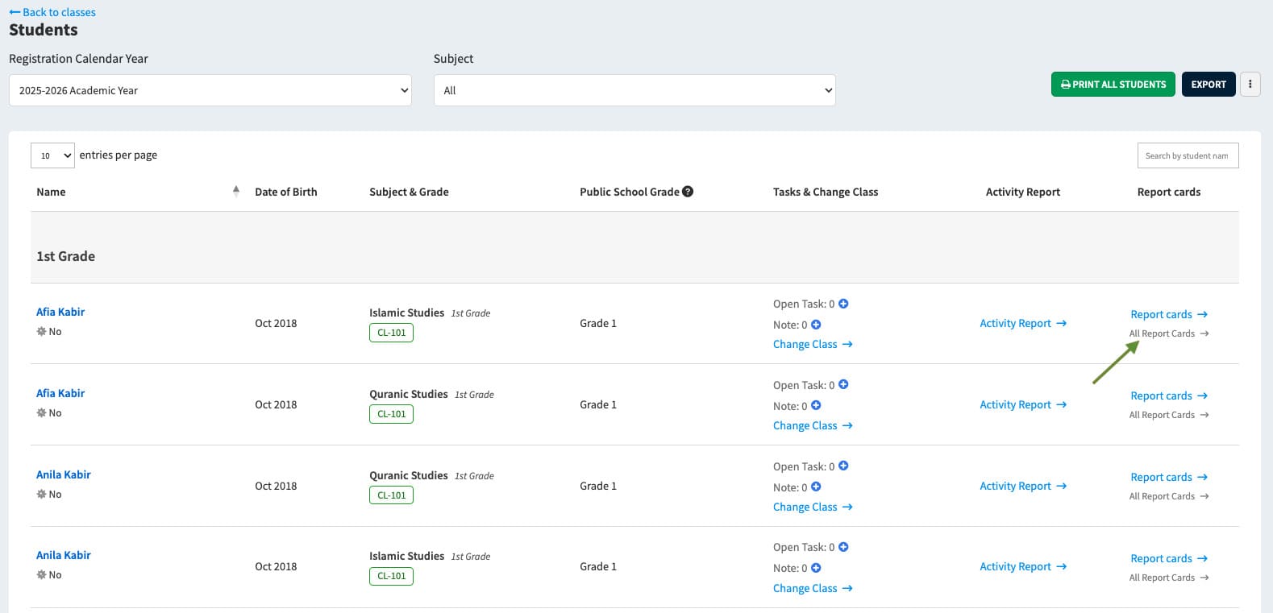Click Change Class for Afia Kabir Quranic Studies
The height and width of the screenshot is (613, 1273).
813,425
